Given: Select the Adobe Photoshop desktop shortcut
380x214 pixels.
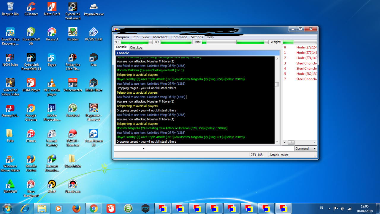Looking at the screenshot, I should click(52, 112).
